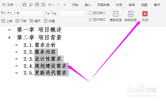
Task: Click the promote outline level arrow
Action: coord(9,13)
